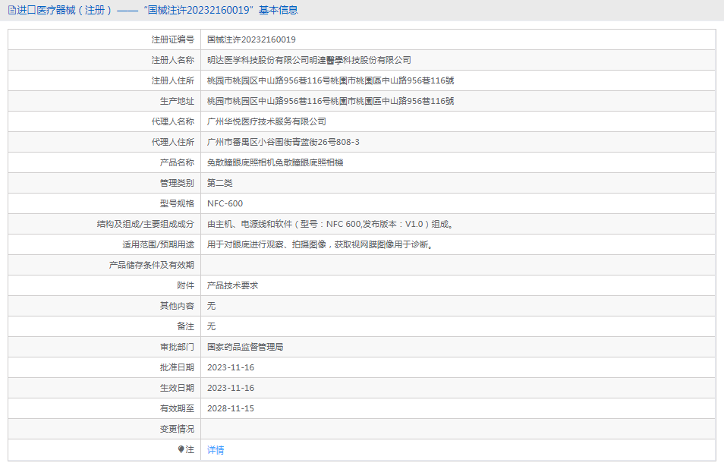Click the 注册人名称 value 明达医学科技股份有限公司
The image size is (724, 466).
[309, 60]
